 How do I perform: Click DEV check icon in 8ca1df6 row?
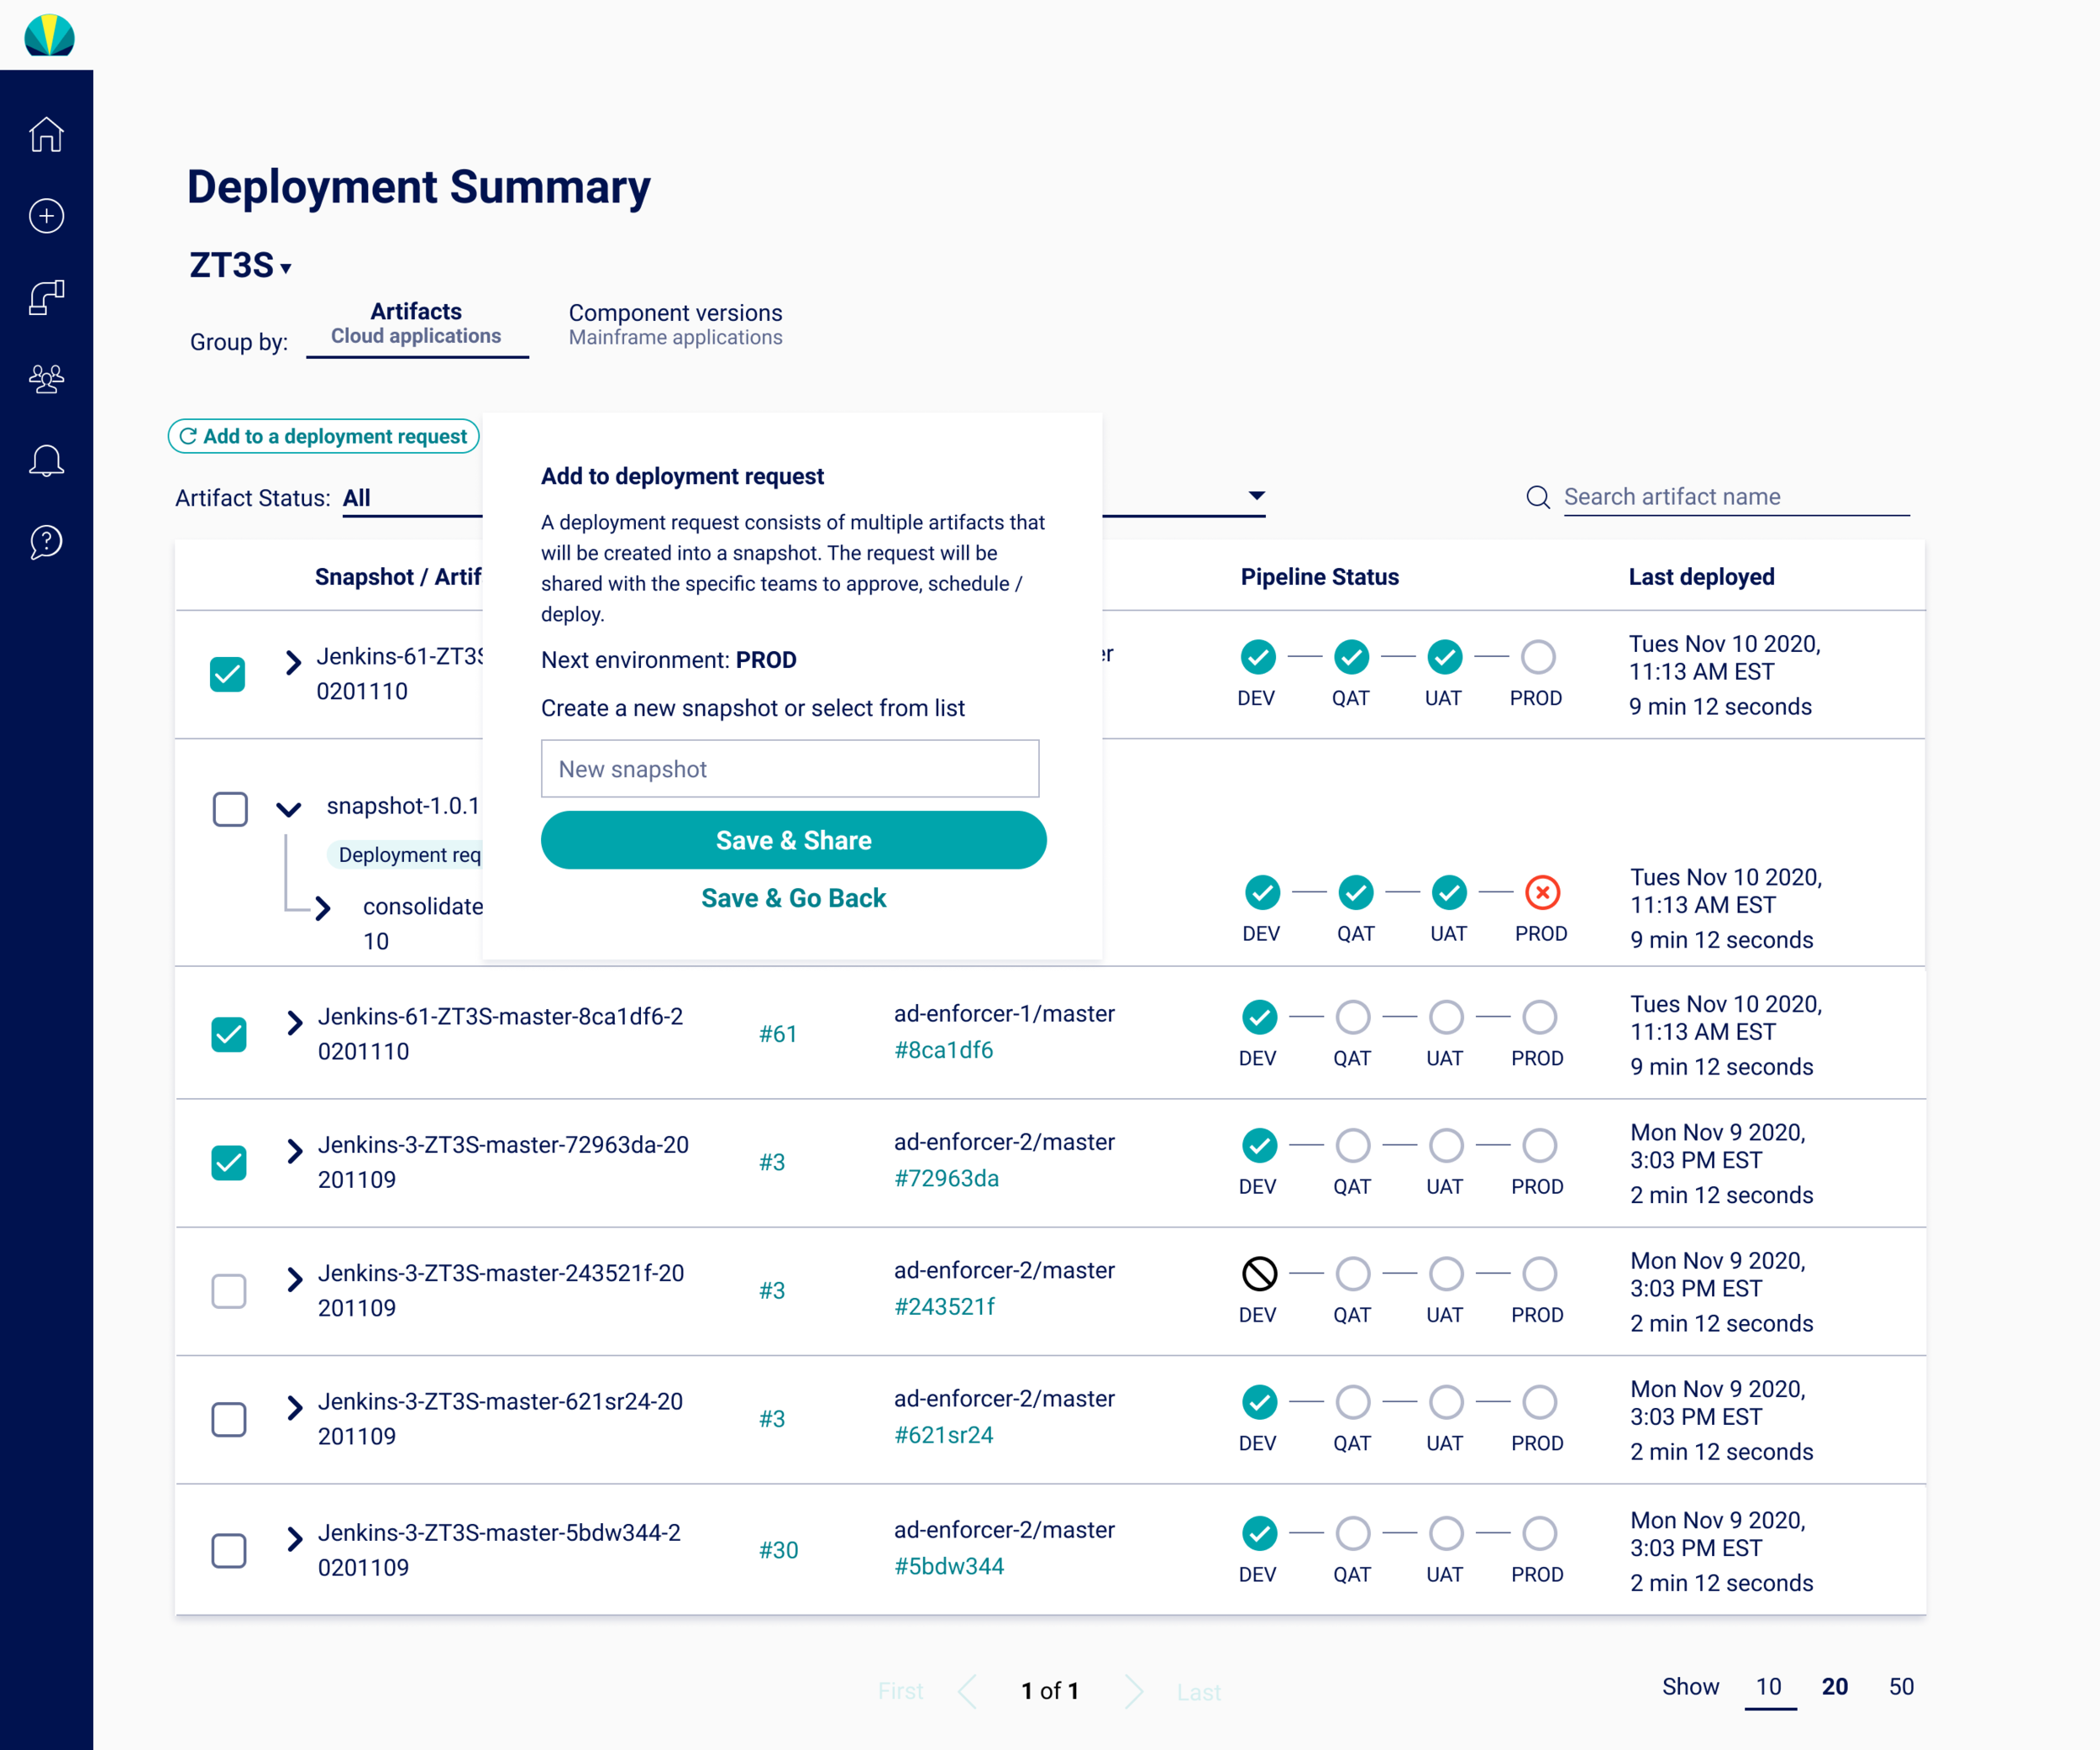pos(1259,1017)
